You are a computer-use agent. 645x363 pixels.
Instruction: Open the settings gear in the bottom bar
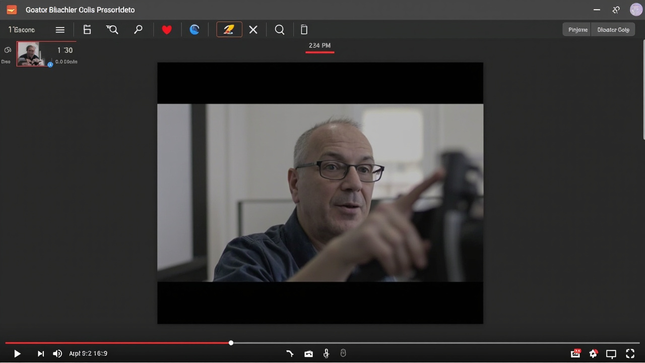pos(593,353)
